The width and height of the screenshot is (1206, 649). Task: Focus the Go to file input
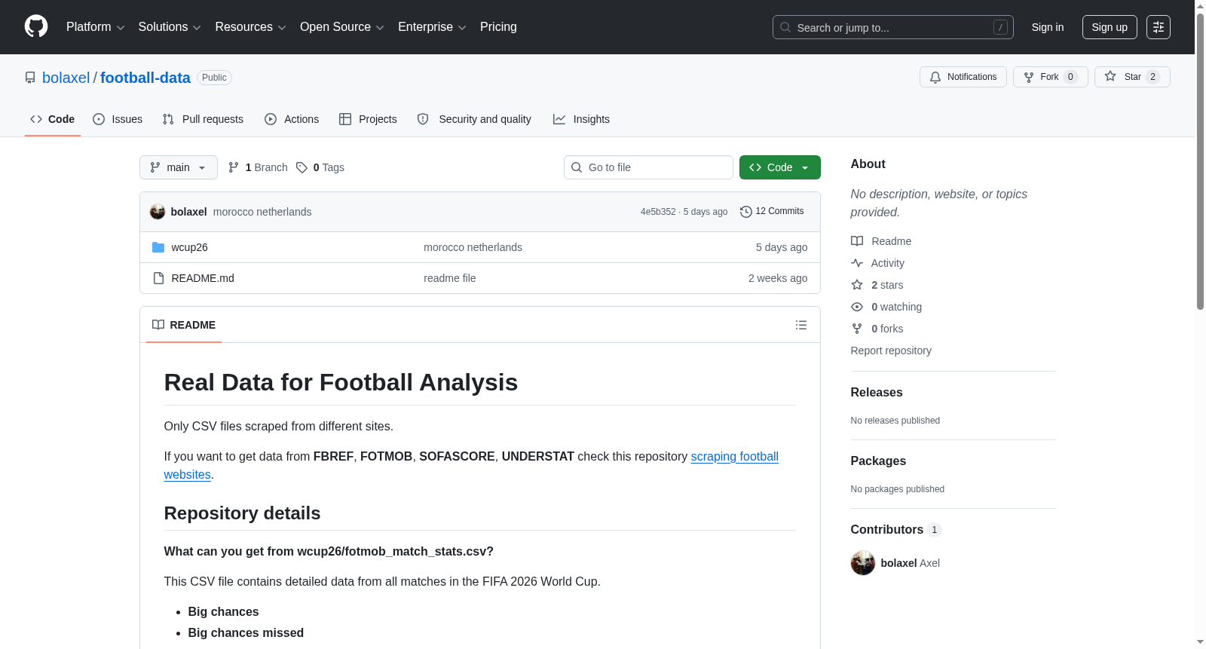(x=648, y=167)
